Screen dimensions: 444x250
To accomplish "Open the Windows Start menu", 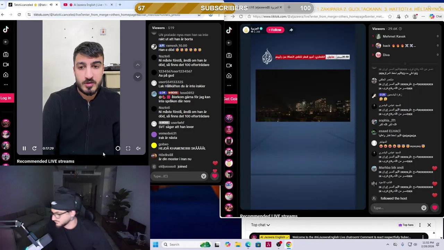I will (155, 244).
